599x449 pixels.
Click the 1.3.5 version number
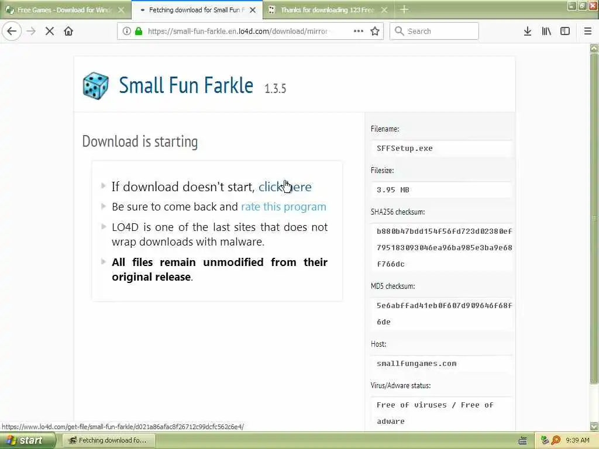coord(275,89)
